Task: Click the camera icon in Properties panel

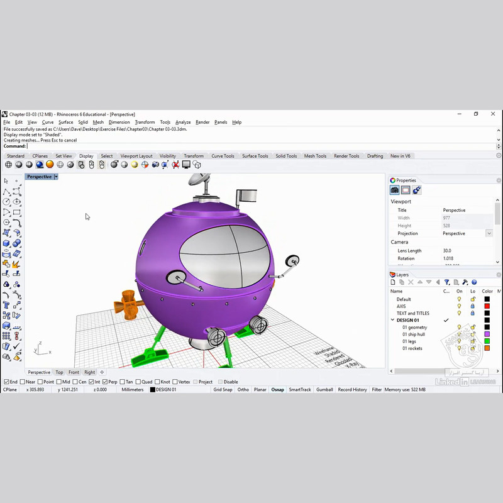Action: tap(395, 190)
